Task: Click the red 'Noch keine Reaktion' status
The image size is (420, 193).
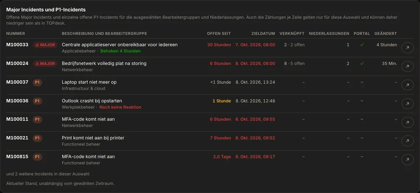Action: (x=120, y=107)
